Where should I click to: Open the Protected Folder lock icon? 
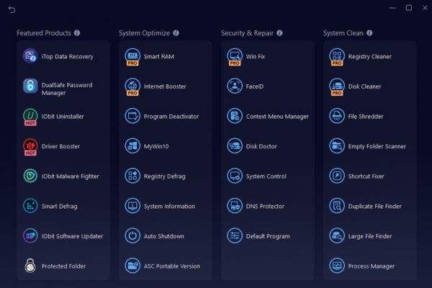pos(30,266)
